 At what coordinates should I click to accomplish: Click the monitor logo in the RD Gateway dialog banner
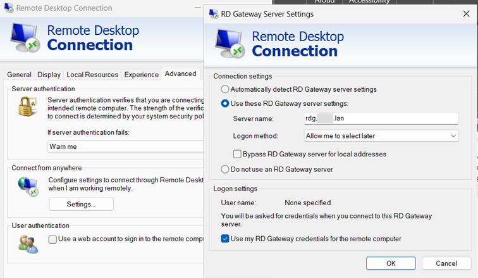230,44
